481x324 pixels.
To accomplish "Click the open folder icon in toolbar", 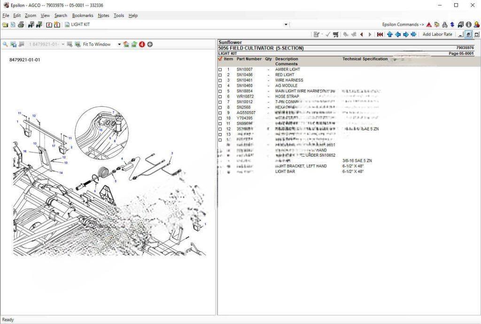I will (5, 25).
